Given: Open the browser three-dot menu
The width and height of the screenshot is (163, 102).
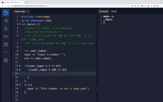Looking at the screenshot, I should [x=161, y=6].
